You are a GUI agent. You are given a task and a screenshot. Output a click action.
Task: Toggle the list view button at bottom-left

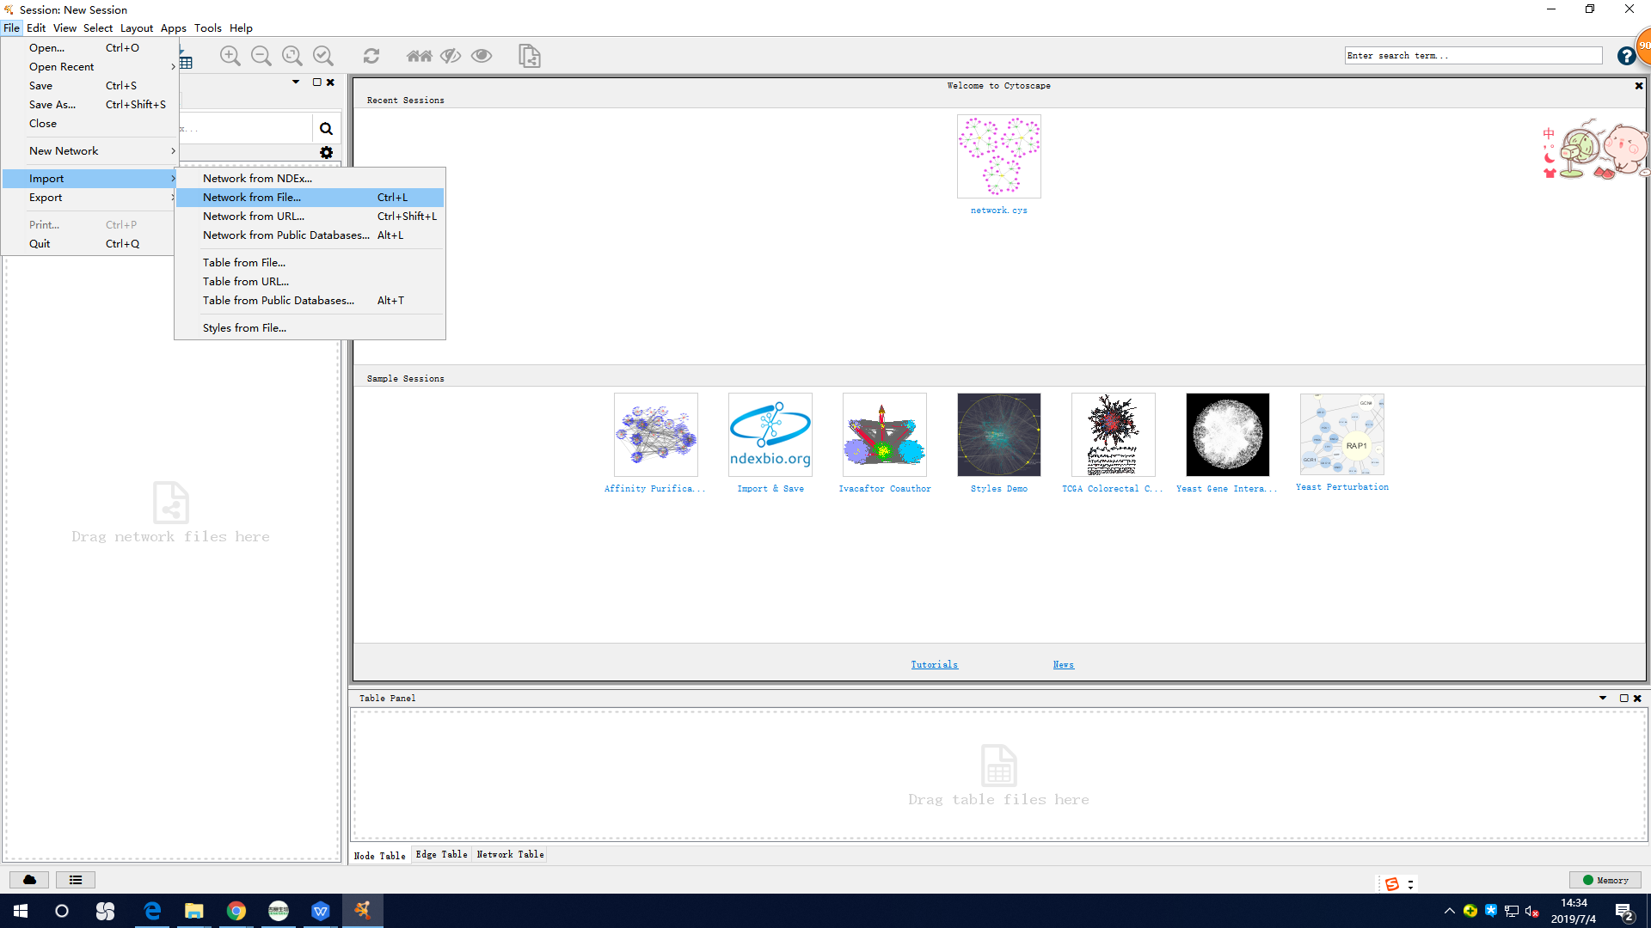click(x=76, y=880)
